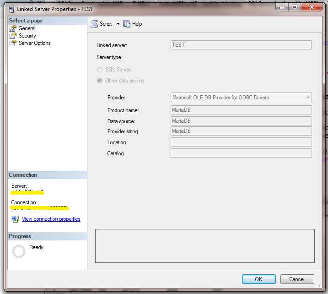This screenshot has height=294, width=328.
Task: Click the Provider label
Action: (117, 98)
